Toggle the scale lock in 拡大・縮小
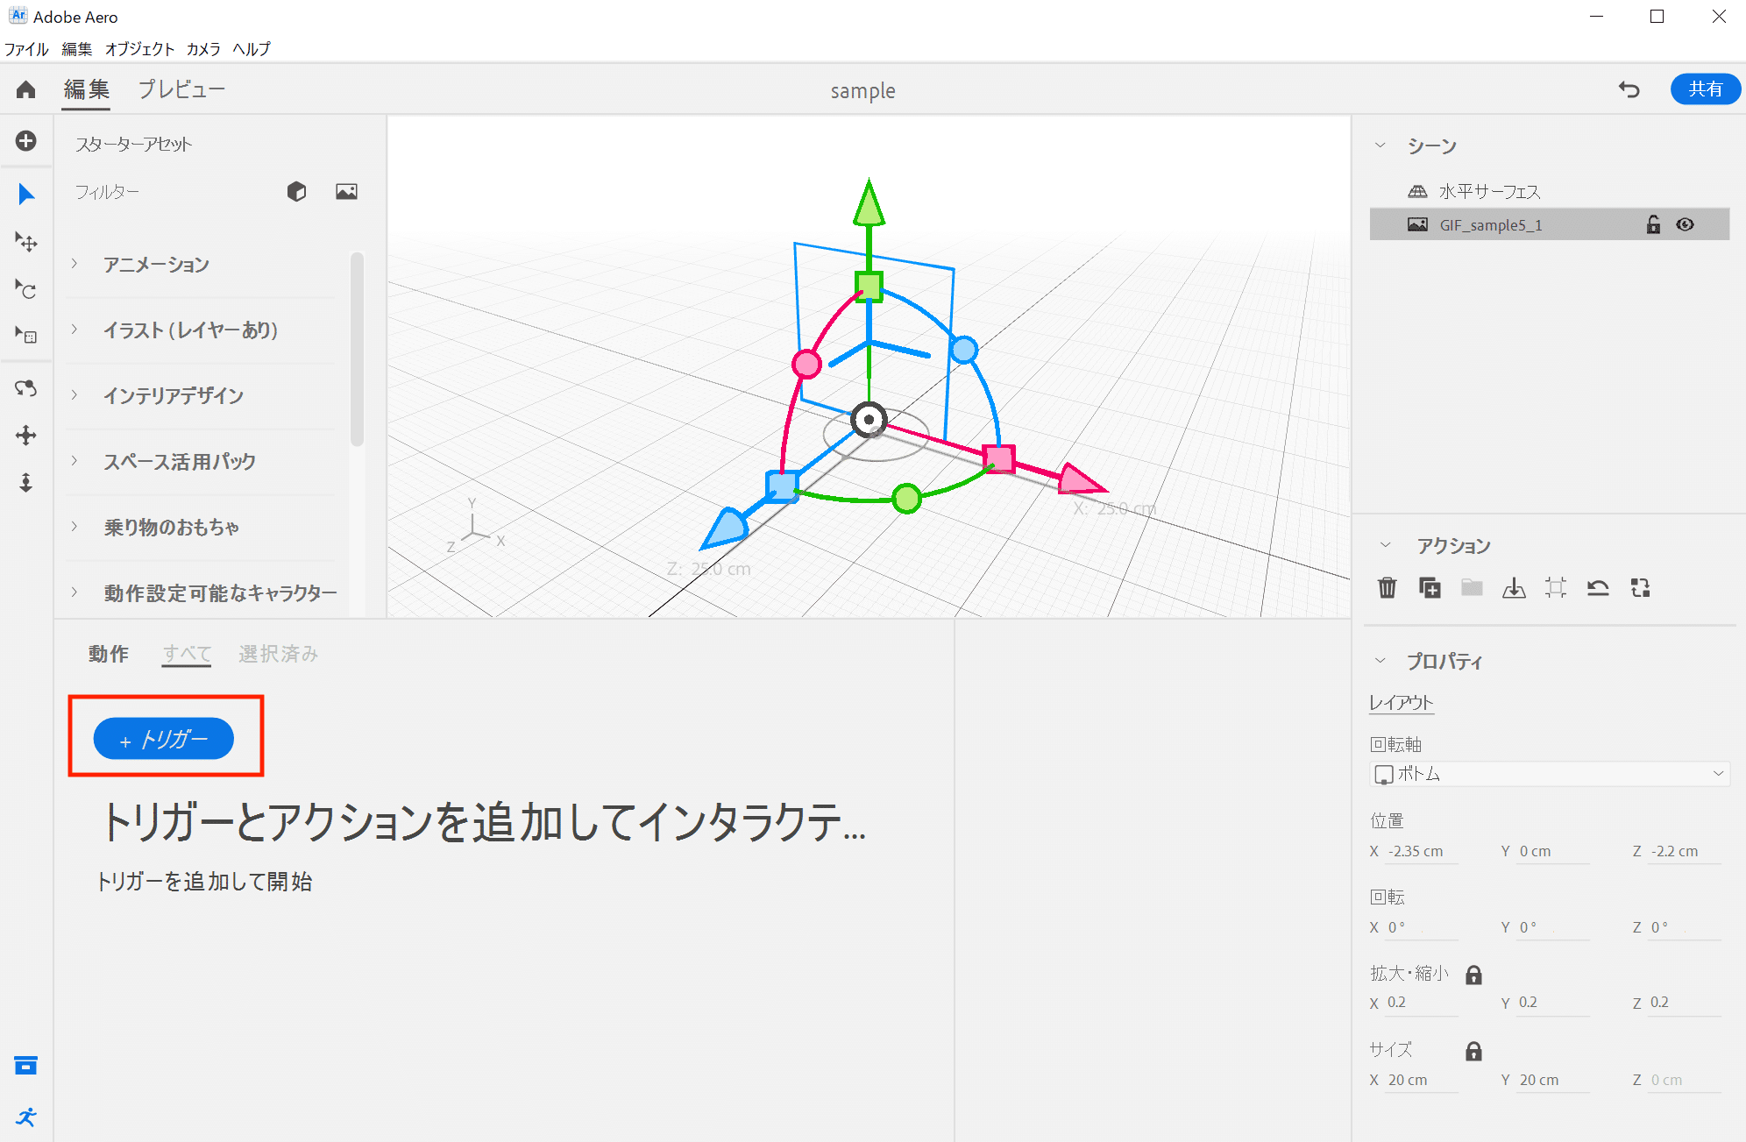 point(1474,974)
